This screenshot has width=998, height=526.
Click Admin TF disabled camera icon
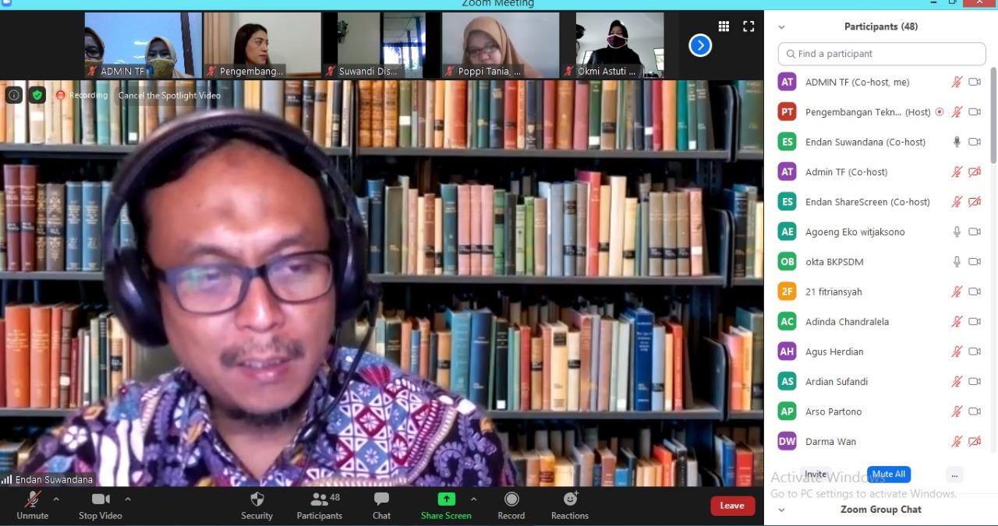coord(975,171)
